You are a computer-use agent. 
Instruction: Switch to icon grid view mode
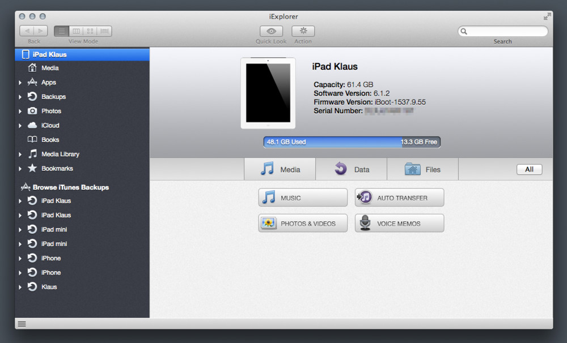[x=90, y=31]
